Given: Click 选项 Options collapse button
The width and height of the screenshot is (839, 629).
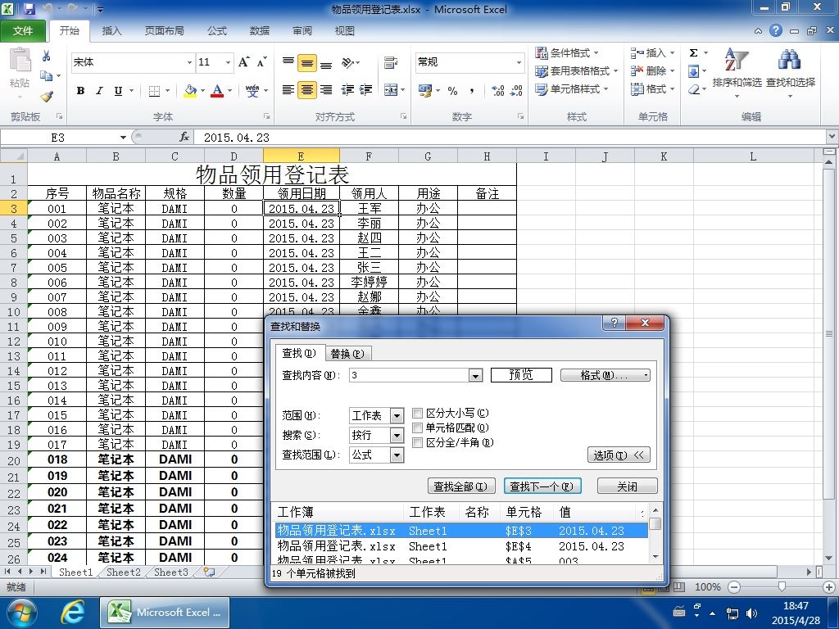Looking at the screenshot, I should [619, 455].
